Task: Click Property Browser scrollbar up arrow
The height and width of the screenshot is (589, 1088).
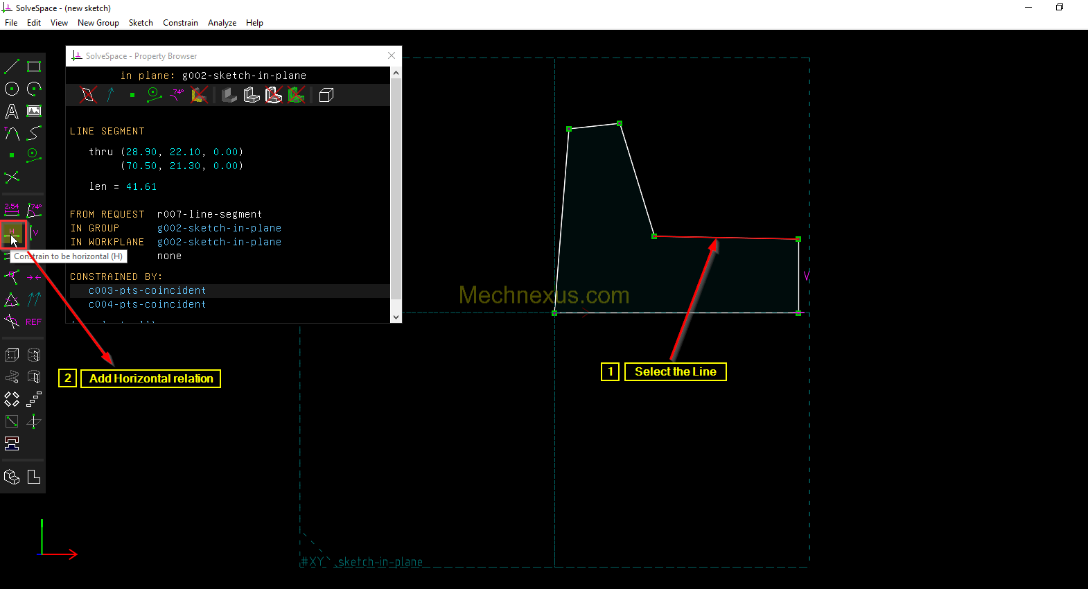Action: point(396,72)
